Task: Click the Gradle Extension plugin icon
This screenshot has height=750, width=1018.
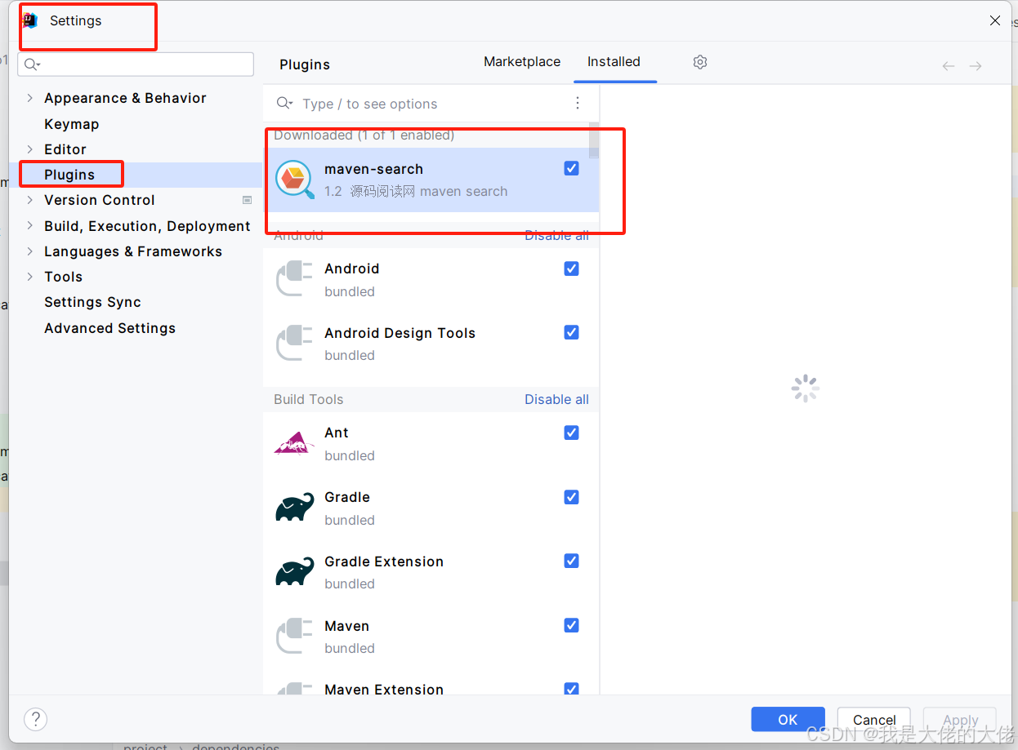Action: click(x=294, y=570)
